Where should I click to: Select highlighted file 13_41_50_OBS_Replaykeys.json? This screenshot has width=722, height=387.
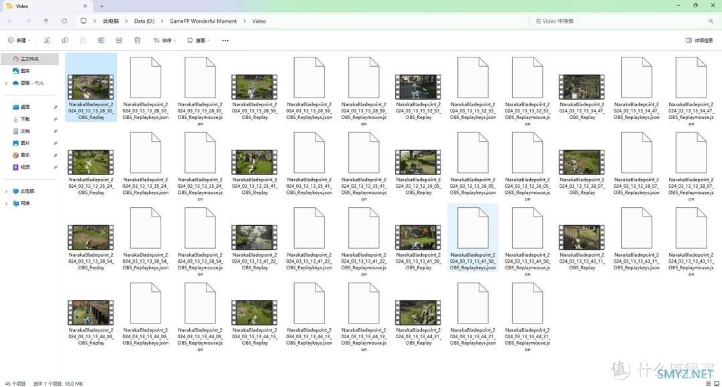(473, 239)
